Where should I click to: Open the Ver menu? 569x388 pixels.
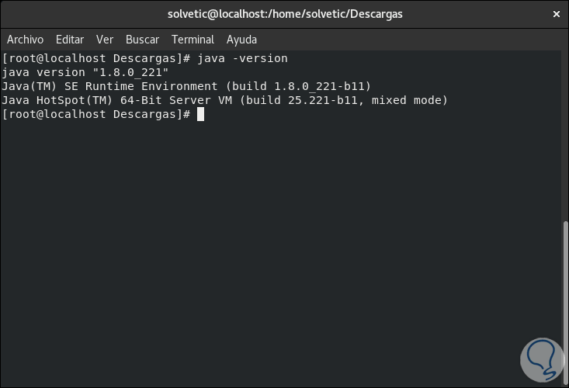(x=105, y=40)
